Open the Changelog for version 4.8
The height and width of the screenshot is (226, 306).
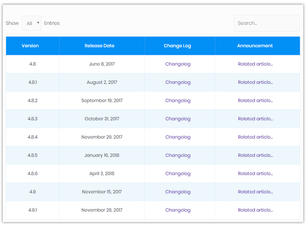tap(177, 64)
